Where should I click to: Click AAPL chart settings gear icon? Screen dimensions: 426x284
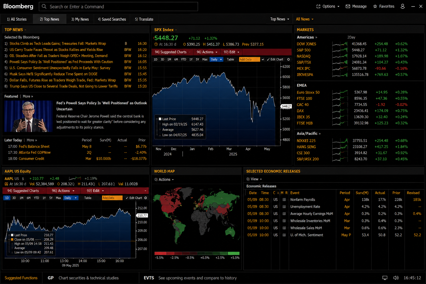[146, 198]
